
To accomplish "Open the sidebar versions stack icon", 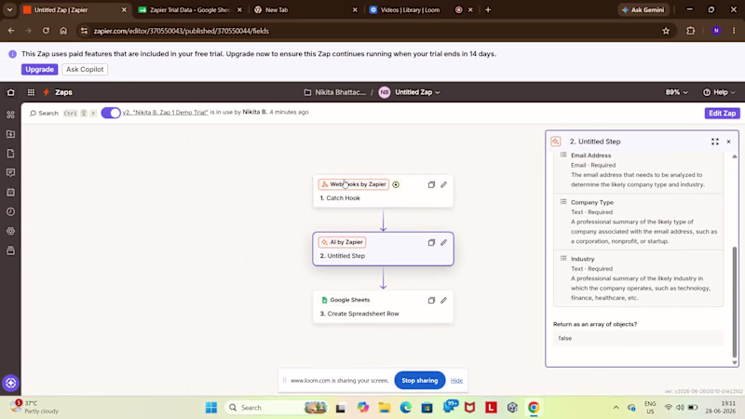I will pyautogui.click(x=10, y=250).
